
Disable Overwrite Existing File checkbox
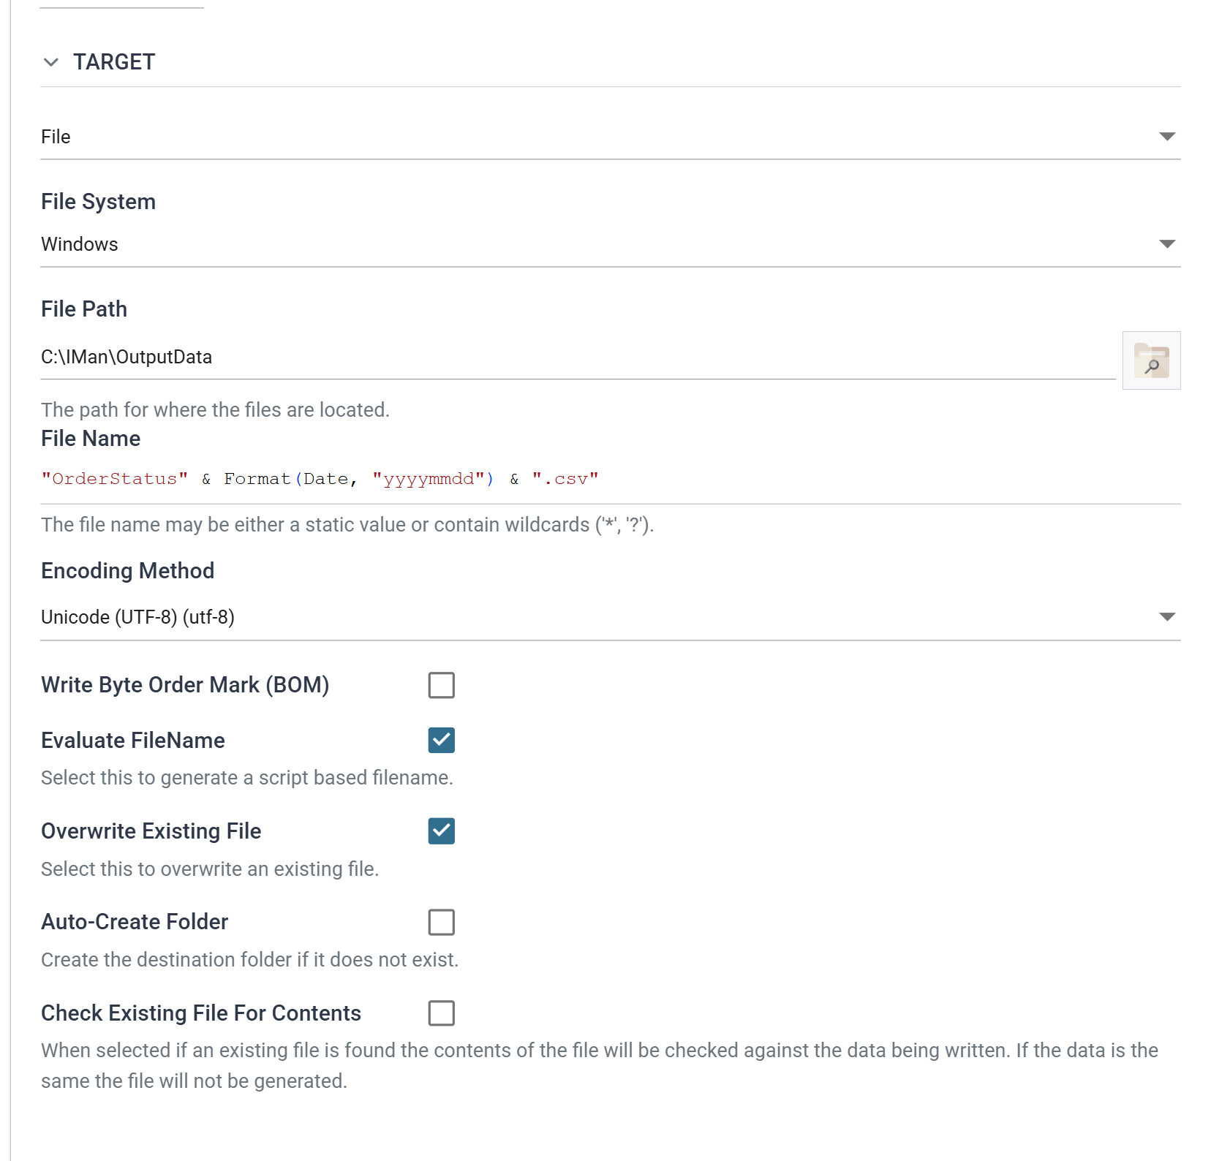click(x=442, y=831)
